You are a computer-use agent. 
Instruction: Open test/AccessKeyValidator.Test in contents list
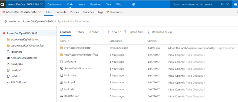81,55
